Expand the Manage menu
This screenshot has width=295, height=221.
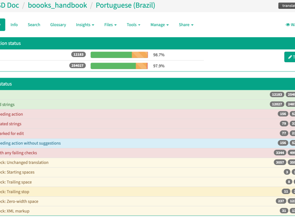(x=160, y=25)
